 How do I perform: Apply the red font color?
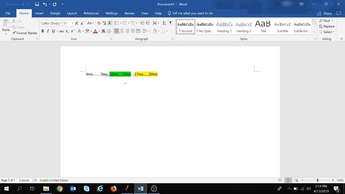[95, 31]
